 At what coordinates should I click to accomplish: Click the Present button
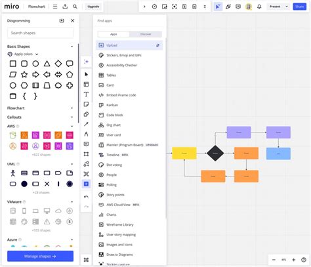[275, 7]
